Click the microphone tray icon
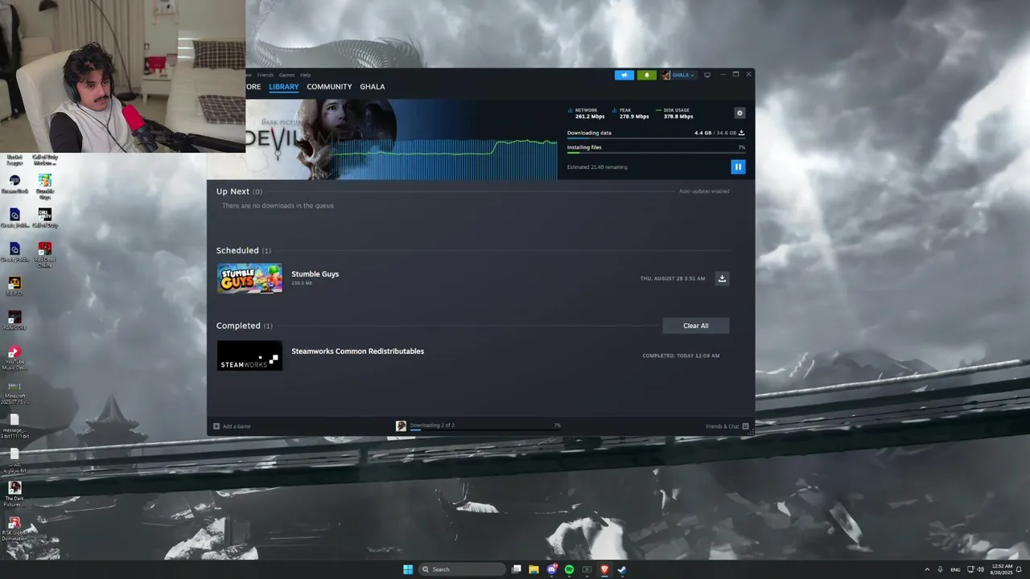The image size is (1030, 579). click(940, 569)
